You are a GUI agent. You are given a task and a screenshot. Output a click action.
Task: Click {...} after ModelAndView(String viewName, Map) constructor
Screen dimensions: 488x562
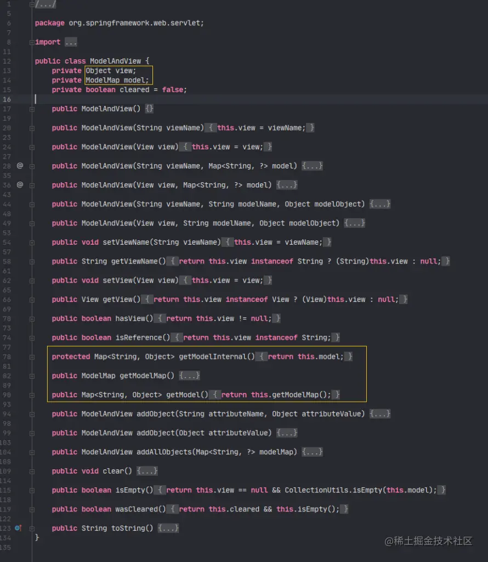pos(312,166)
